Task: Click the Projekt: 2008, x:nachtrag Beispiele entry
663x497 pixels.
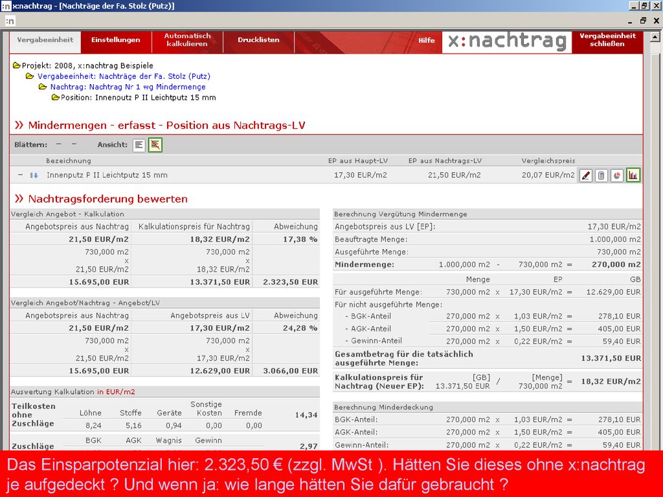Action: 87,66
